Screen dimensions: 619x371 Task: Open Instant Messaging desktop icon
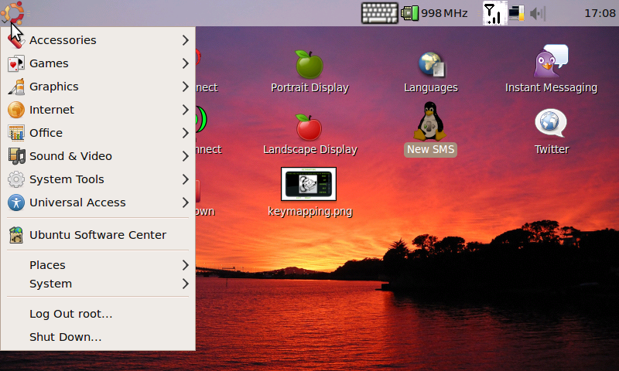click(x=551, y=62)
